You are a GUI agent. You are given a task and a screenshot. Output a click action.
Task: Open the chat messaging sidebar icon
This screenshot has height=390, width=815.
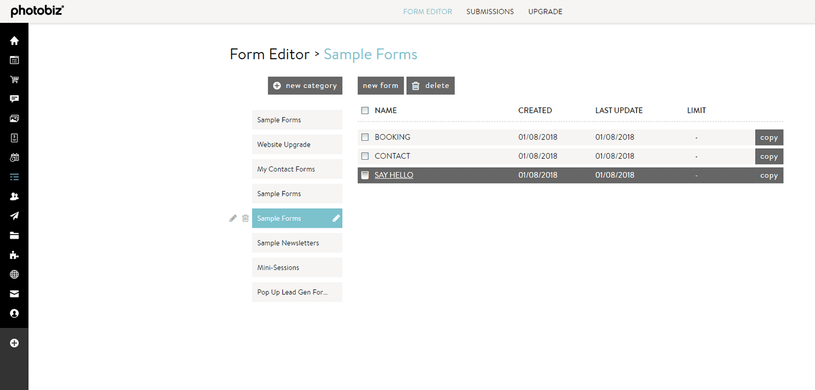(x=14, y=99)
